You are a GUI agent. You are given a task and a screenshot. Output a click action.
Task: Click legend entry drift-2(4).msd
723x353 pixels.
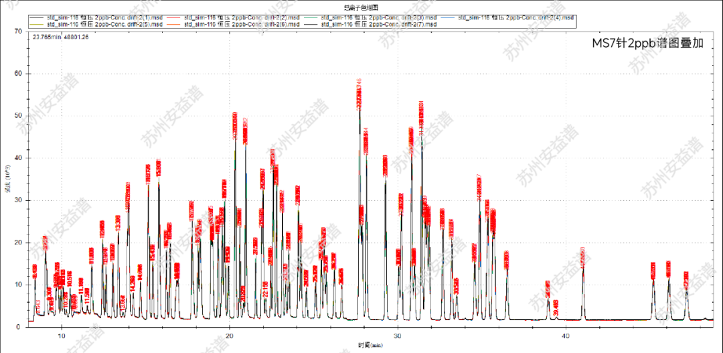[515, 17]
